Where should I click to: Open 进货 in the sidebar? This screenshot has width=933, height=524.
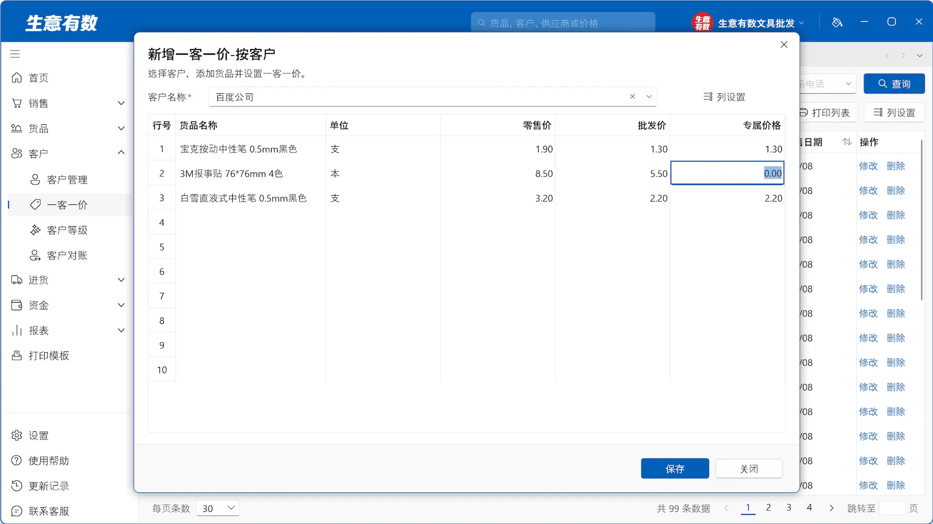(38, 280)
